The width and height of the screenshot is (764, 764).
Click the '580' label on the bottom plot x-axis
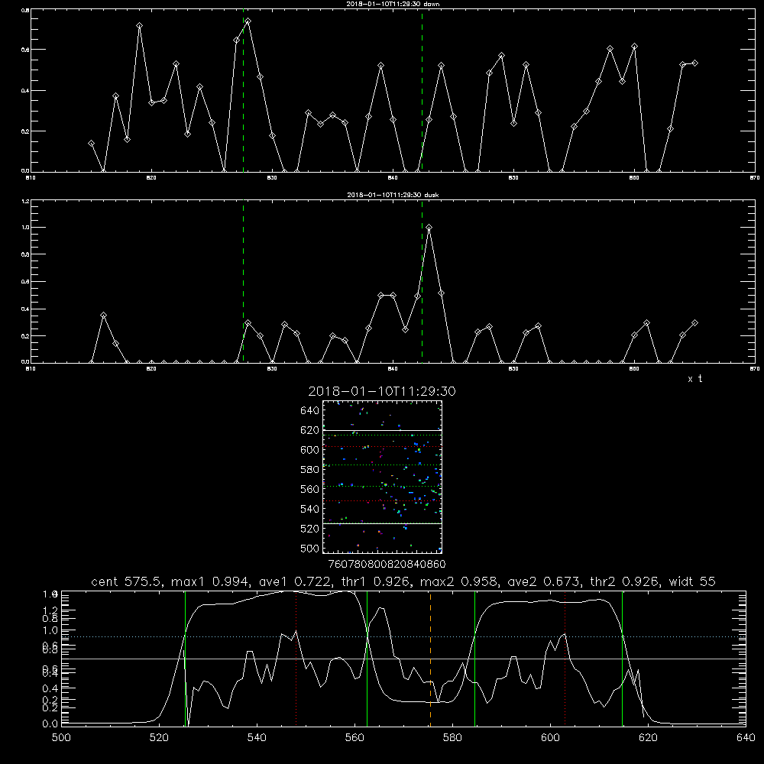coord(452,738)
